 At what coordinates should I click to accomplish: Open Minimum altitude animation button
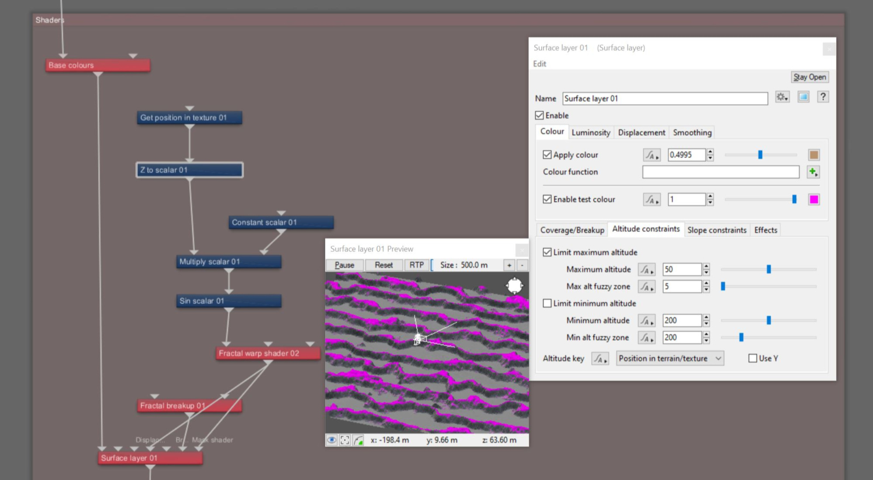[647, 321]
